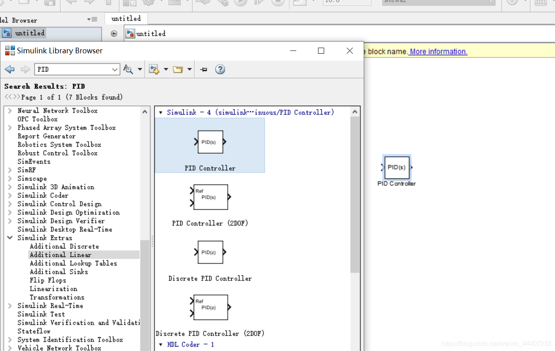Select OPC Toolbox in library tree
Viewport: 555px width, 351px height.
(x=38, y=119)
